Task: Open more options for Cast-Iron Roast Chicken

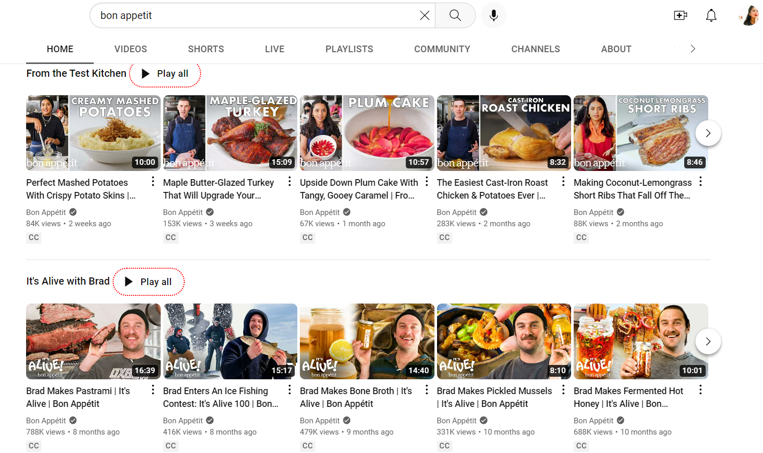Action: click(x=563, y=182)
